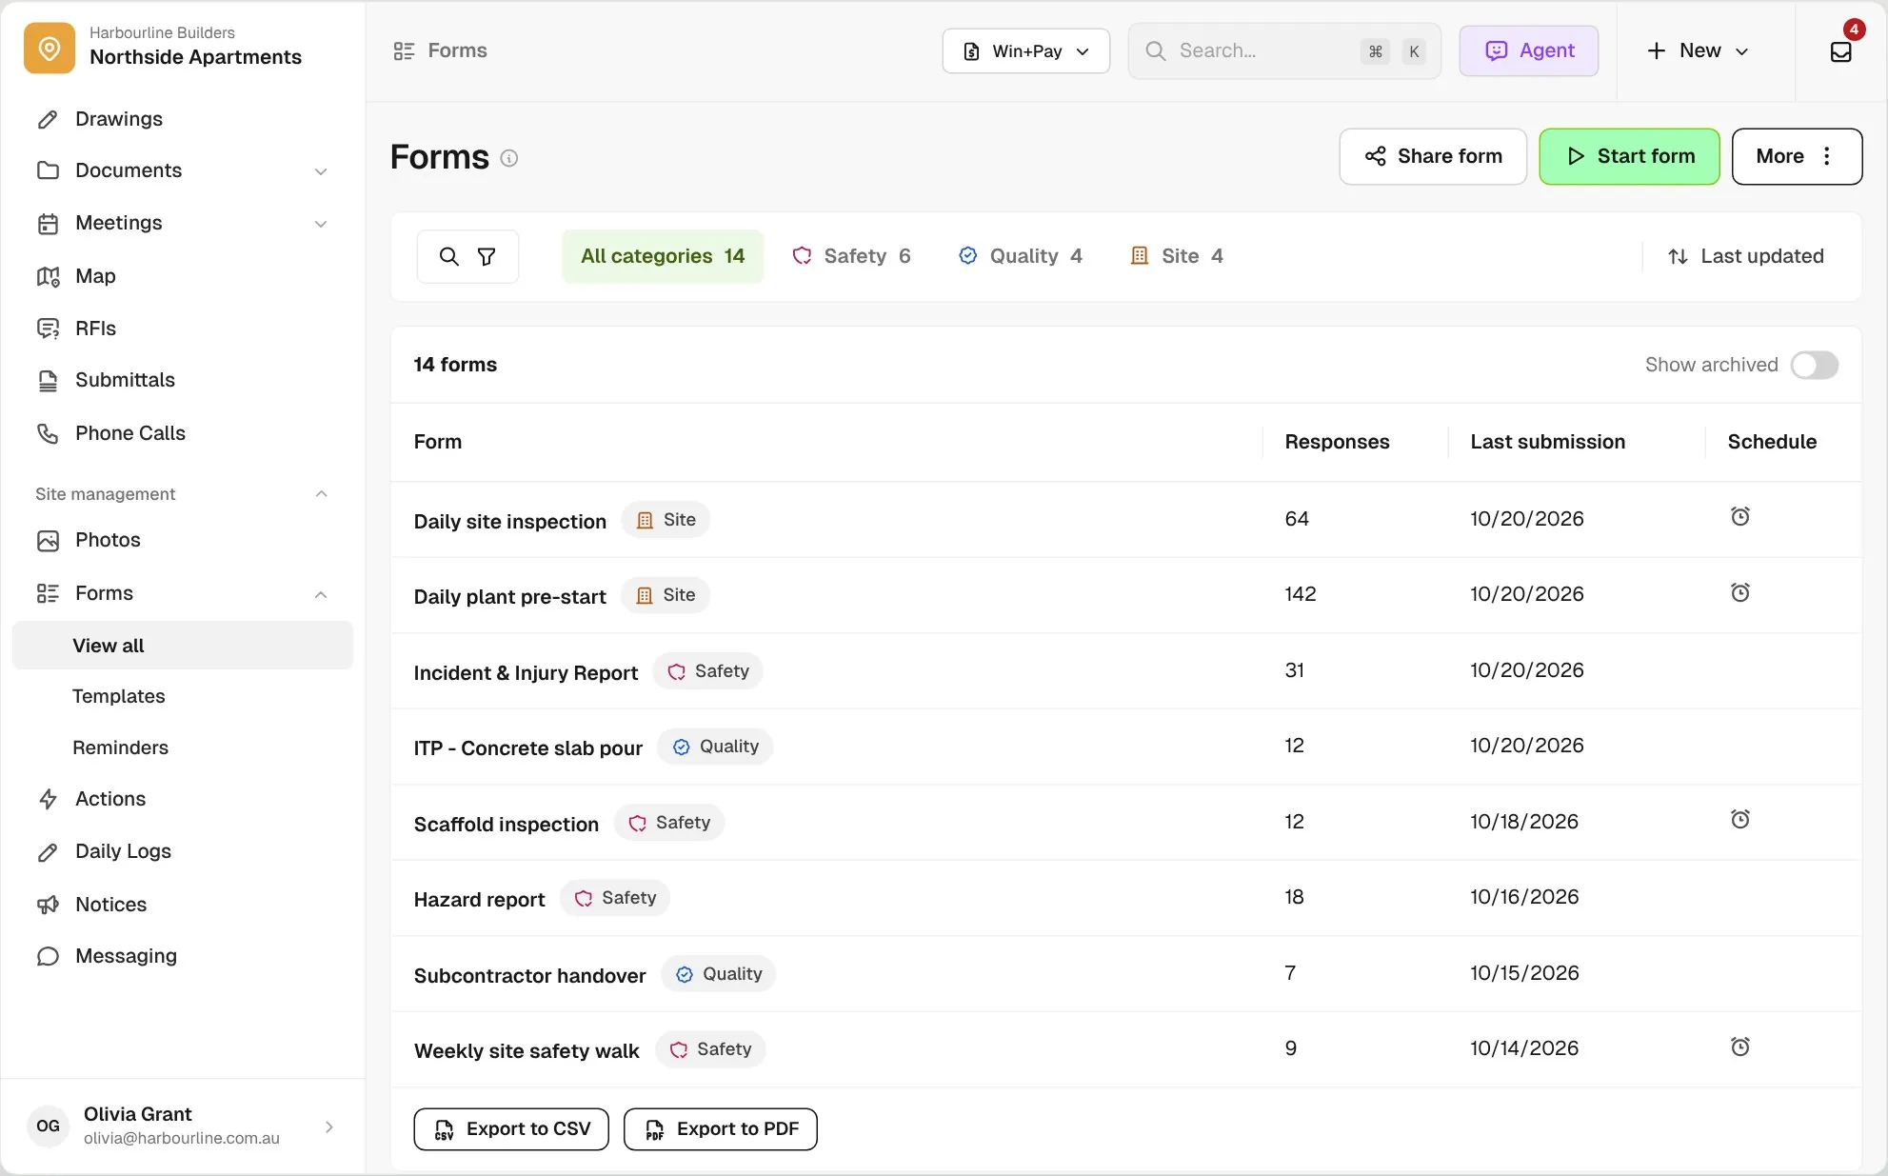Open the inbox notifications icon
This screenshot has height=1176, width=1888.
[x=1840, y=51]
